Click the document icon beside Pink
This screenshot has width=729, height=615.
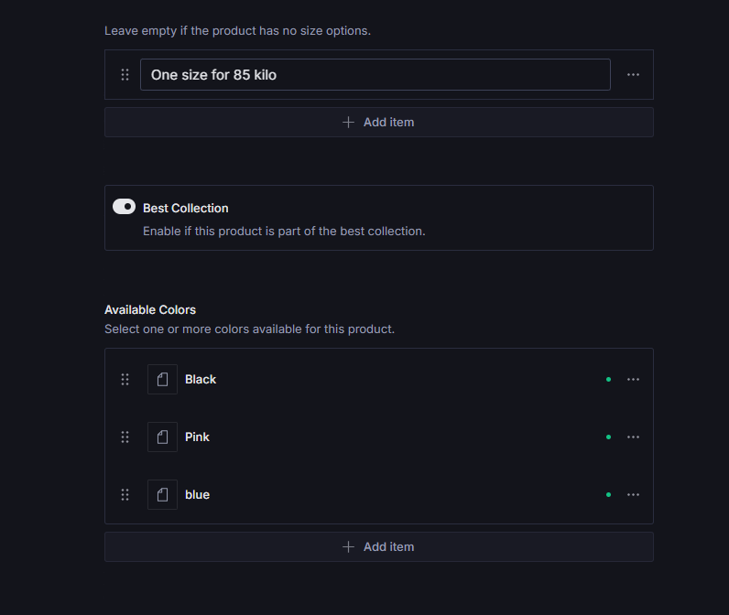point(162,437)
